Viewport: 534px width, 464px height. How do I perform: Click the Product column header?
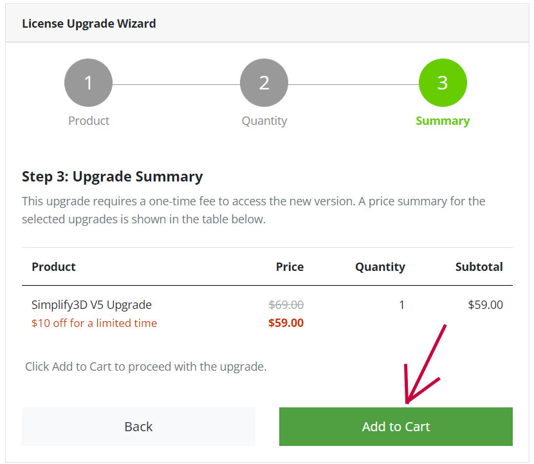(x=53, y=266)
